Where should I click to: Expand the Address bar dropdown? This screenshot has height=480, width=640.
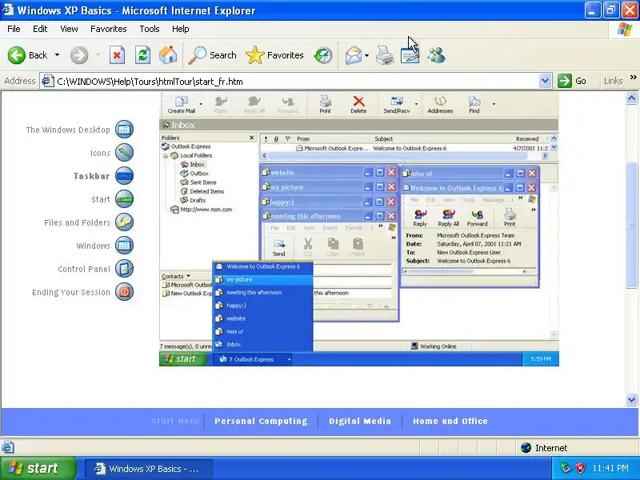(x=545, y=81)
